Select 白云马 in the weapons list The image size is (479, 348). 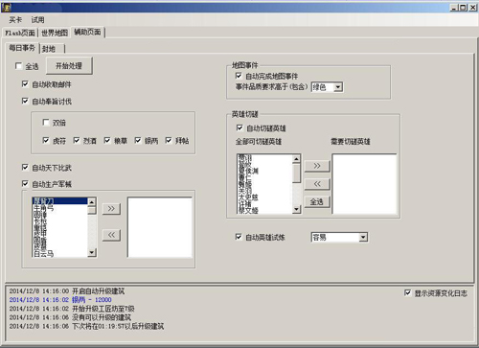[x=59, y=254]
